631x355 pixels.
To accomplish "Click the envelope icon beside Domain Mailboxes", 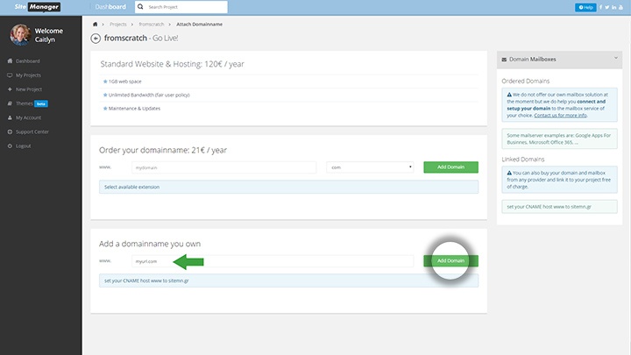I will (x=504, y=60).
